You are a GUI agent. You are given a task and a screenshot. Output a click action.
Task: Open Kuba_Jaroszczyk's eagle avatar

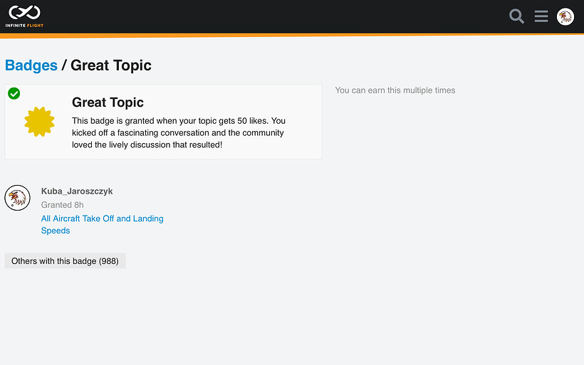[x=18, y=198]
